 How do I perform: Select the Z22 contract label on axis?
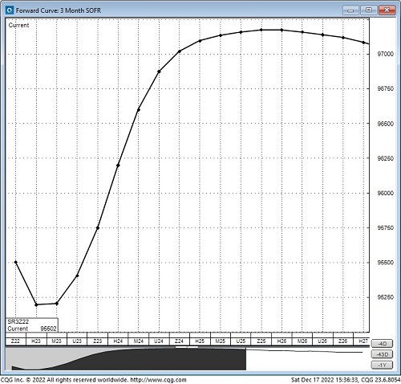click(15, 341)
